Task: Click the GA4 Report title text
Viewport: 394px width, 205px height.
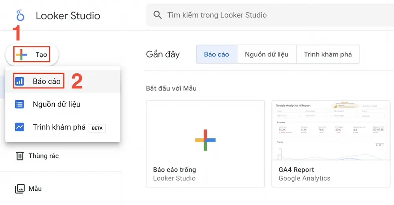Action: click(296, 170)
